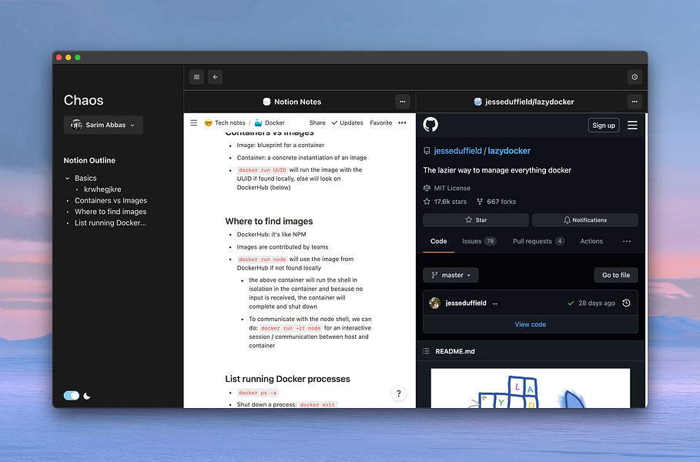
Task: Click the docker ps -a code snippet
Action: point(257,393)
